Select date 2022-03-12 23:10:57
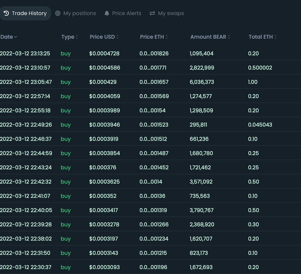 (x=25, y=68)
